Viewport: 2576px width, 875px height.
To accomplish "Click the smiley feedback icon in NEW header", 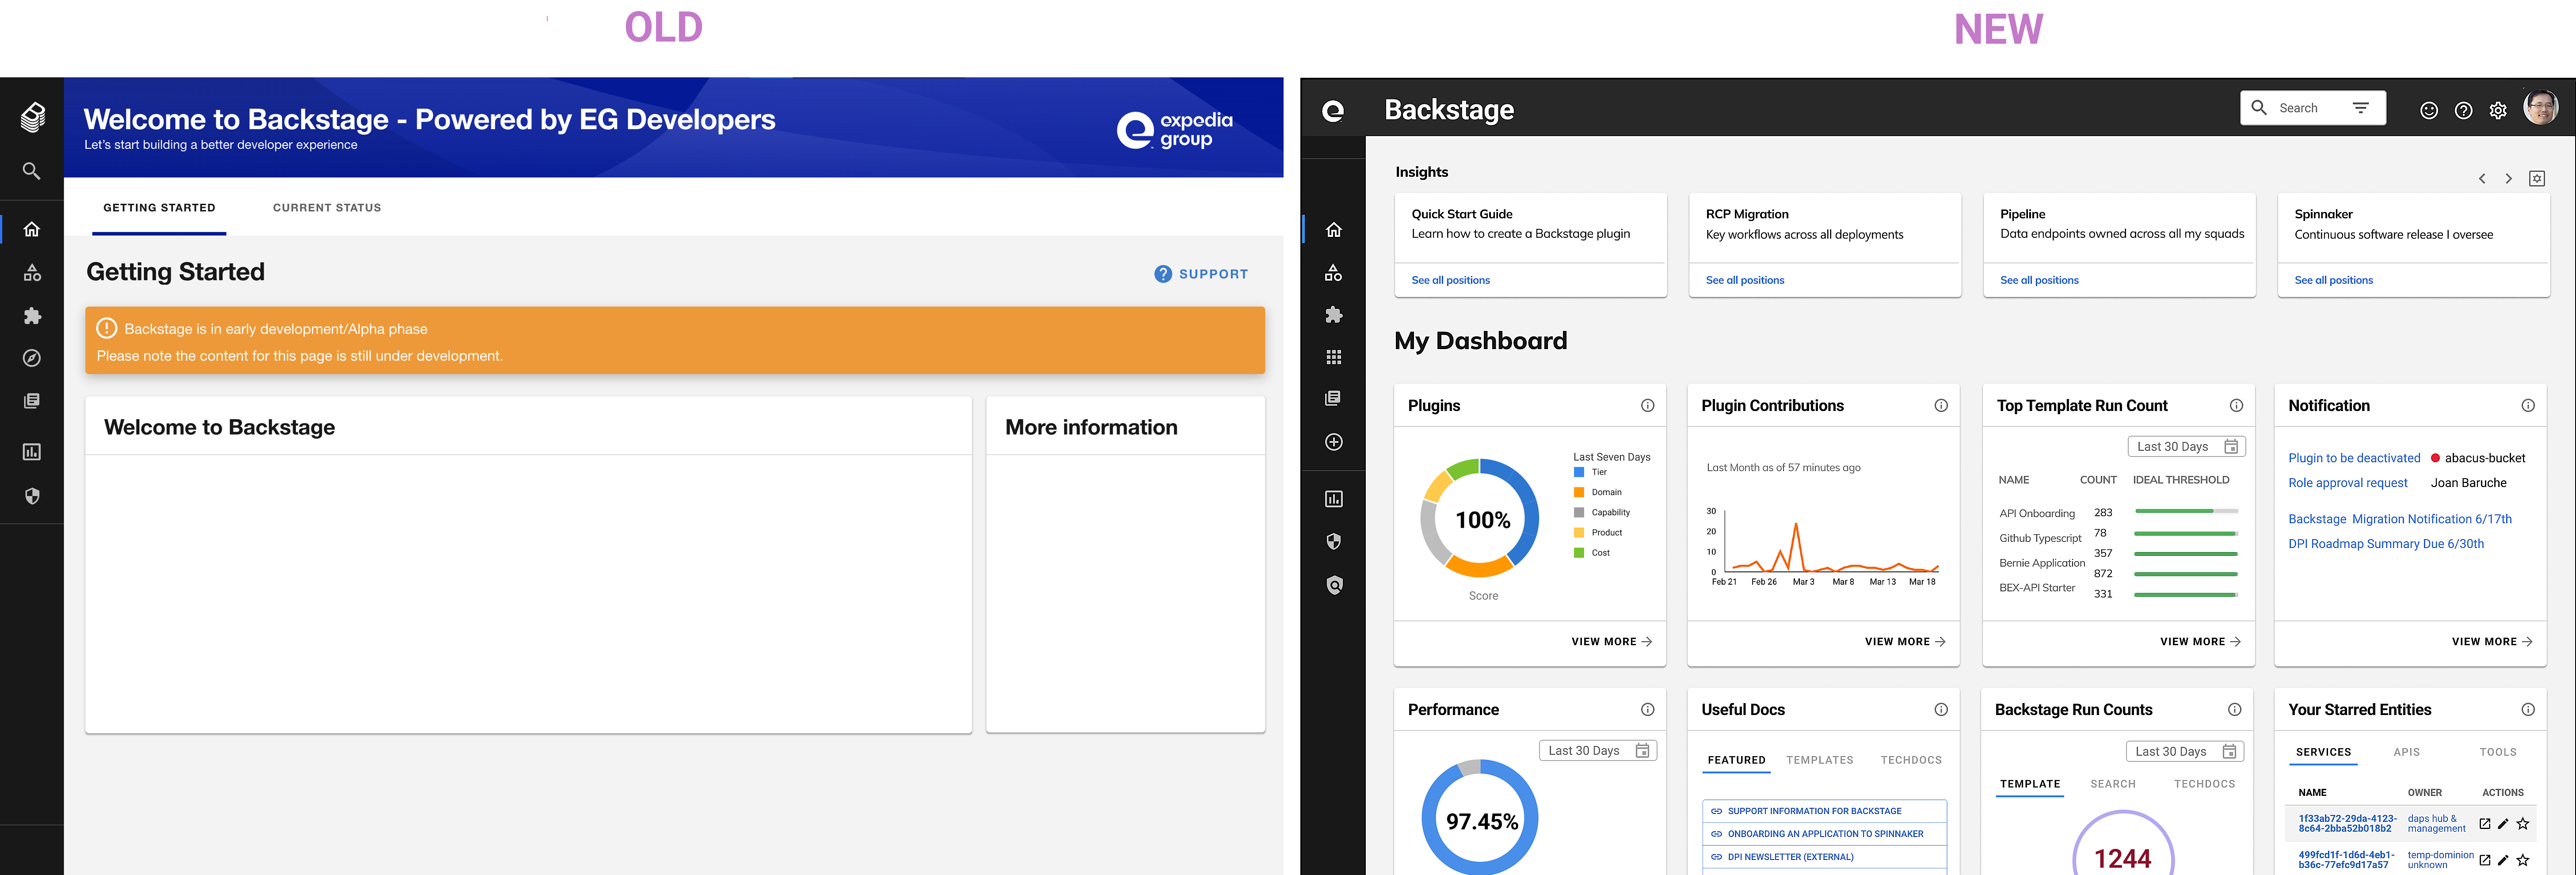I will 2429,111.
